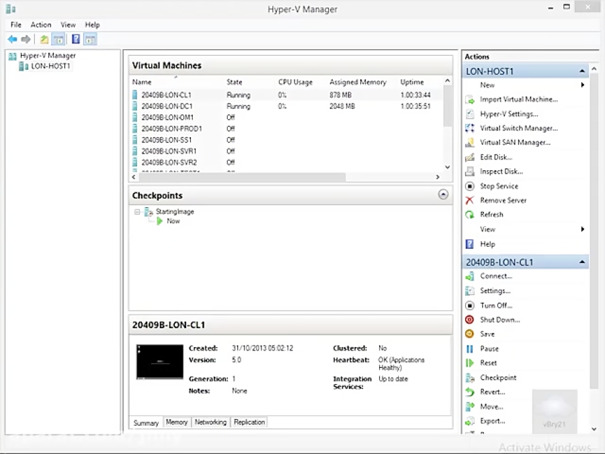Viewport: 605px width, 454px height.
Task: Collapse the StartingImage checkpoint tree node
Action: coord(137,211)
